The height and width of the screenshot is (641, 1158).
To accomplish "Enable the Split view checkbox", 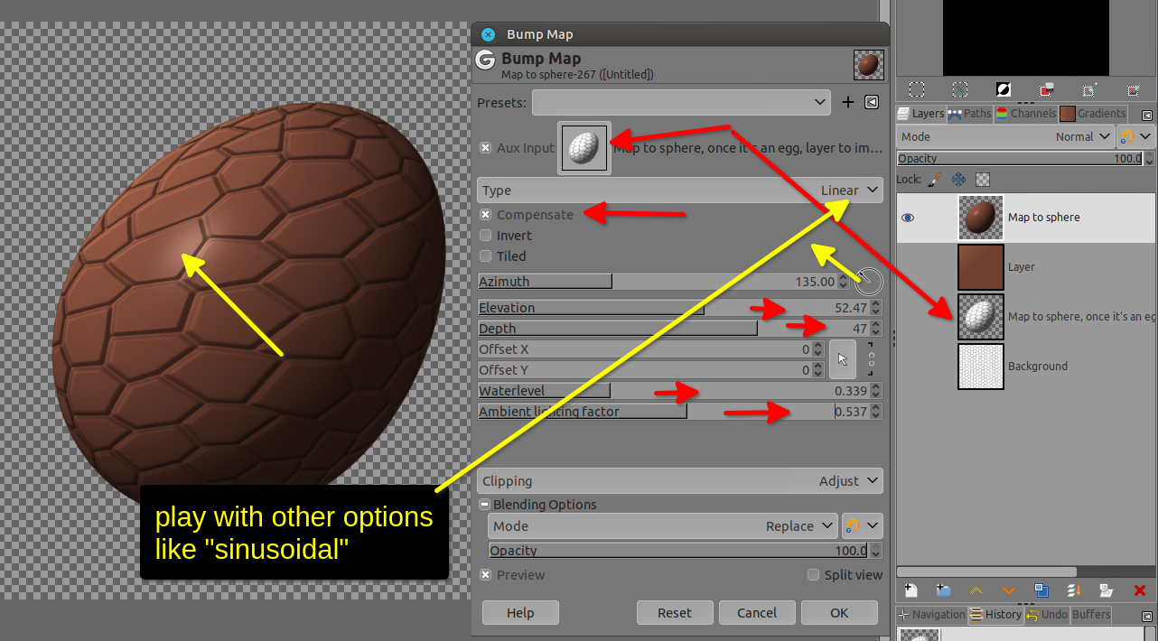I will tap(813, 574).
